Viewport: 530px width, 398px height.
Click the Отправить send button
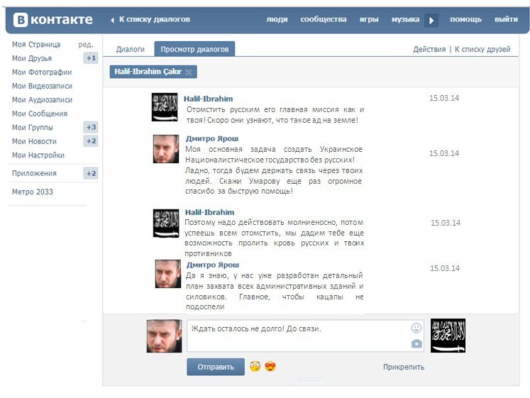[x=216, y=367]
